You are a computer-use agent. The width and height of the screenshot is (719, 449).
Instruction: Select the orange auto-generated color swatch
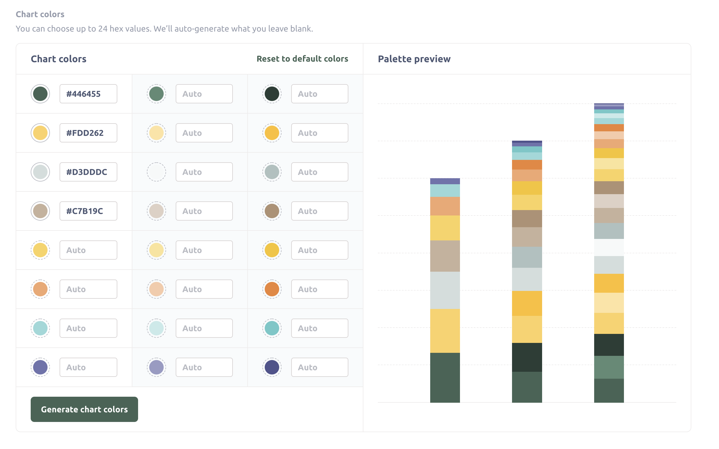[40, 289]
